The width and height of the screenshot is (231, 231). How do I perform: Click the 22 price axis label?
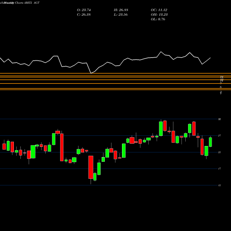pos(219,152)
